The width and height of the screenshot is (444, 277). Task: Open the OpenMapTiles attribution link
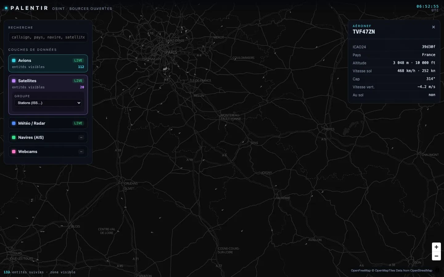point(384,271)
